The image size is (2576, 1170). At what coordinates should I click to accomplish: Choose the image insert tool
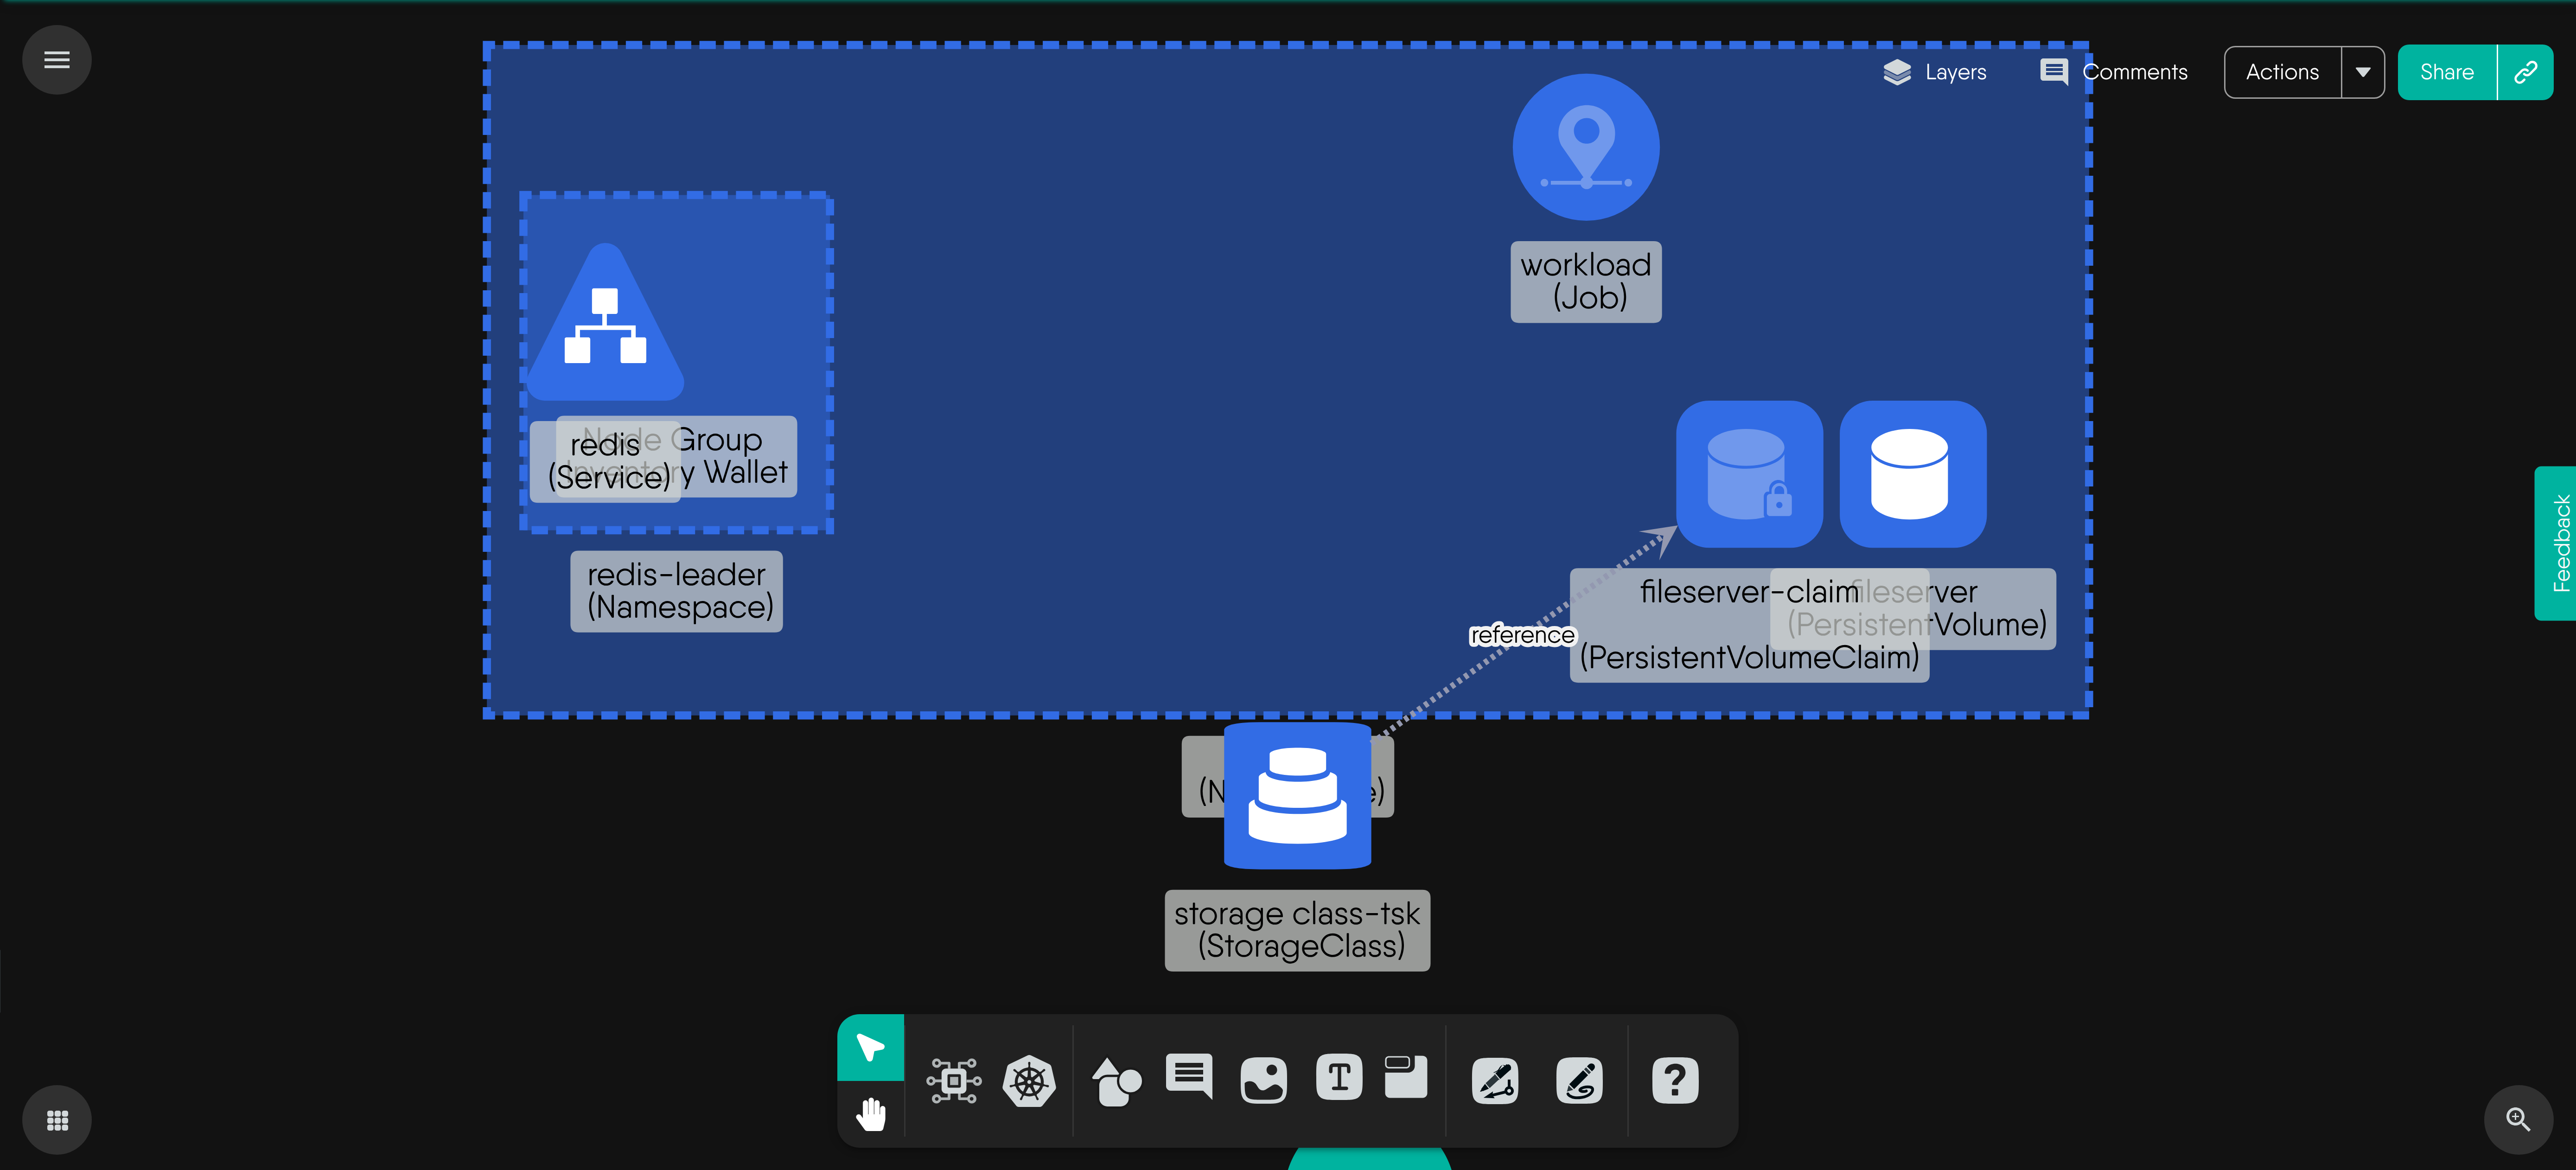1263,1081
